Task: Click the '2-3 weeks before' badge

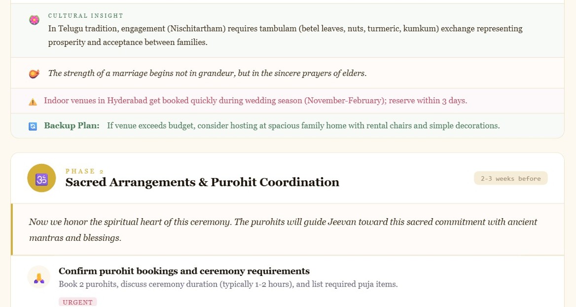Action: tap(510, 178)
